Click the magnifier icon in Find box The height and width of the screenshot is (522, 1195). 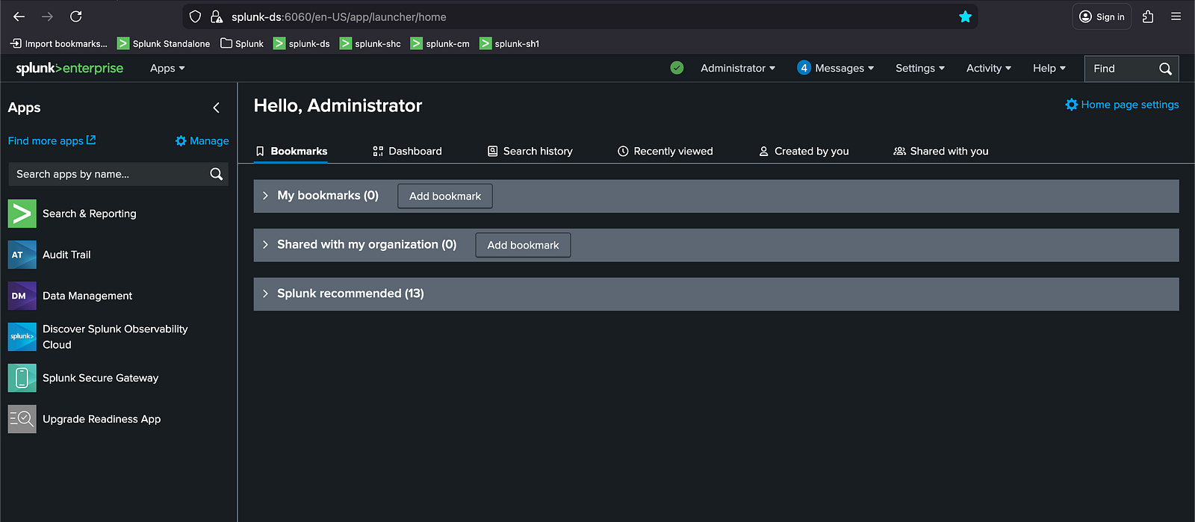click(1165, 69)
